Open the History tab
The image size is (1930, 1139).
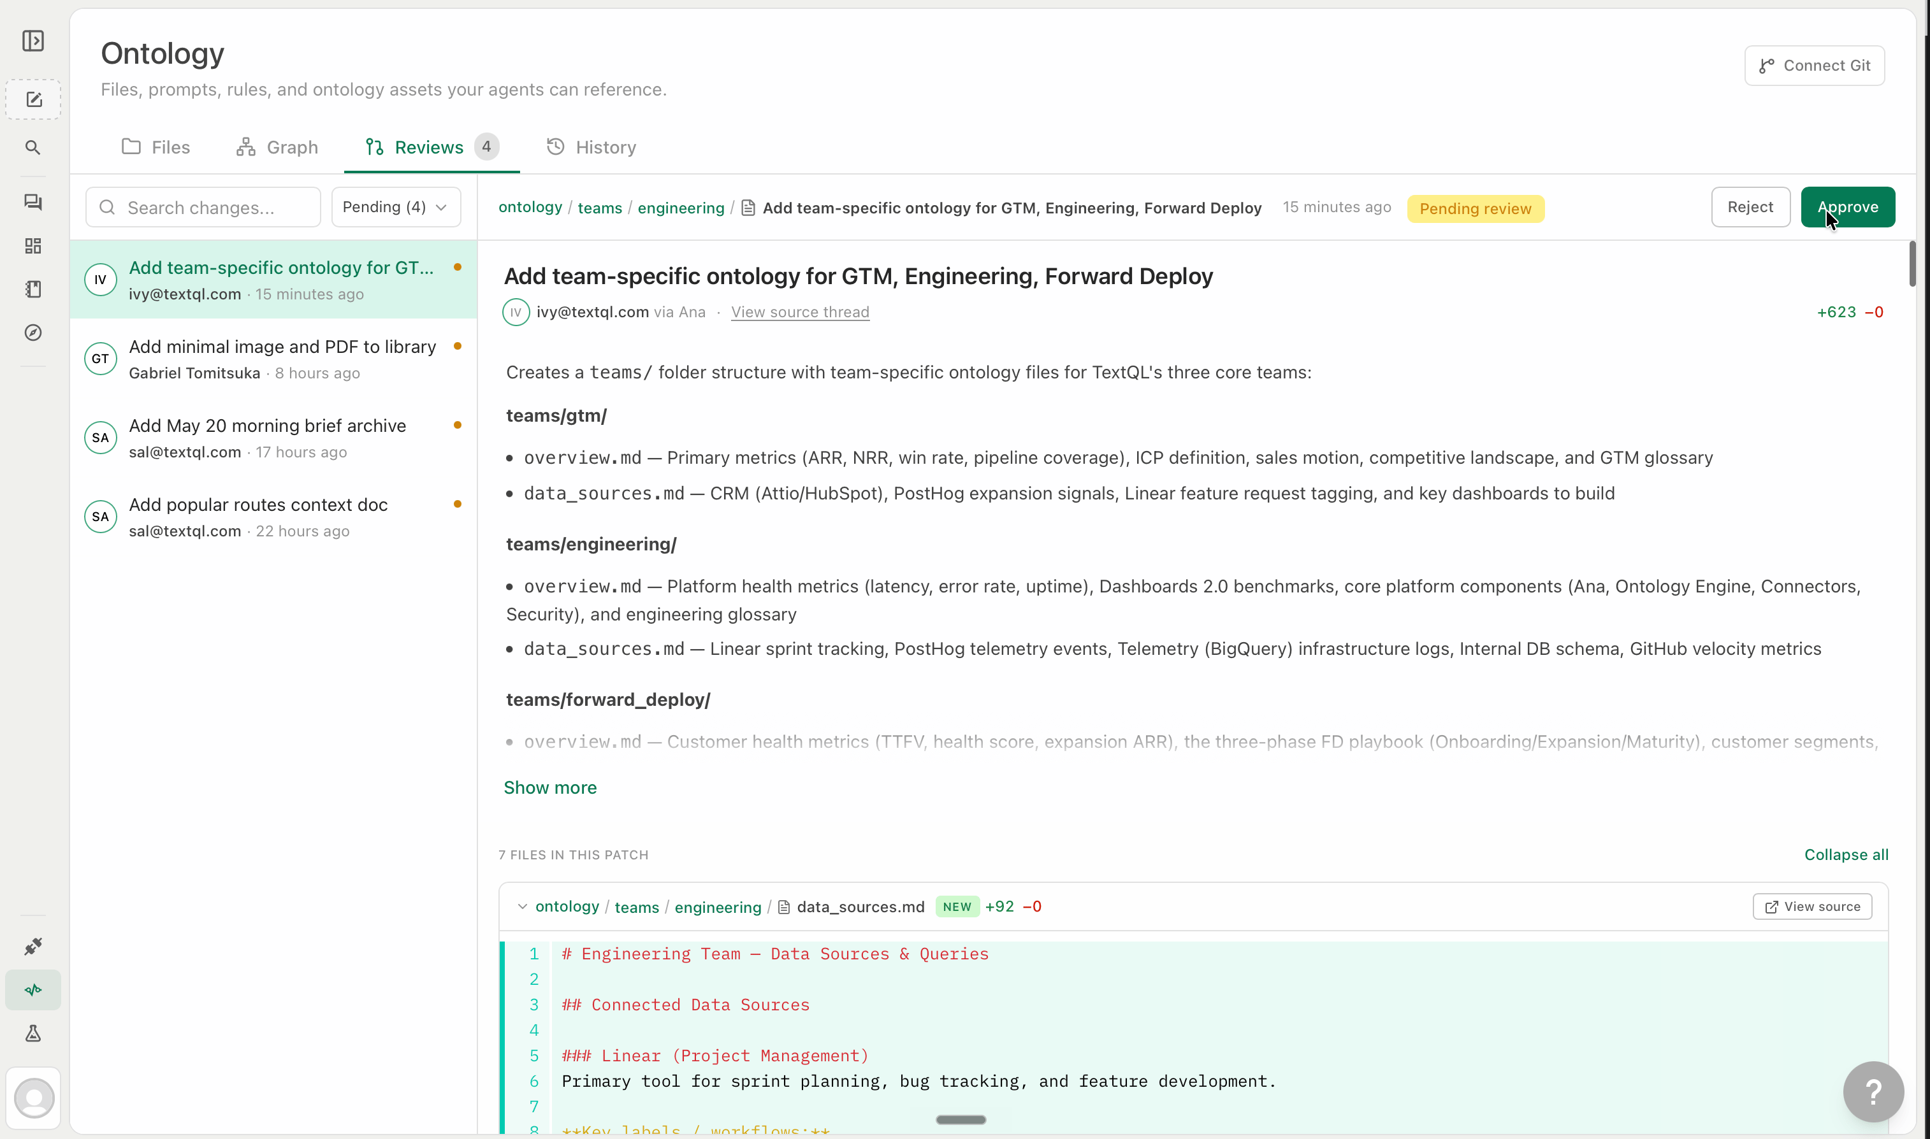point(592,147)
